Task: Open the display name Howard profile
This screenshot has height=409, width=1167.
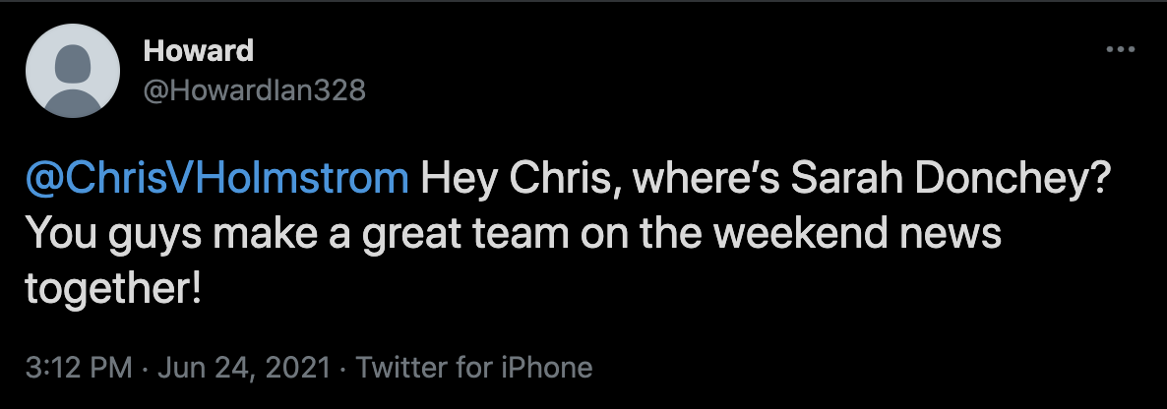Action: (x=198, y=51)
